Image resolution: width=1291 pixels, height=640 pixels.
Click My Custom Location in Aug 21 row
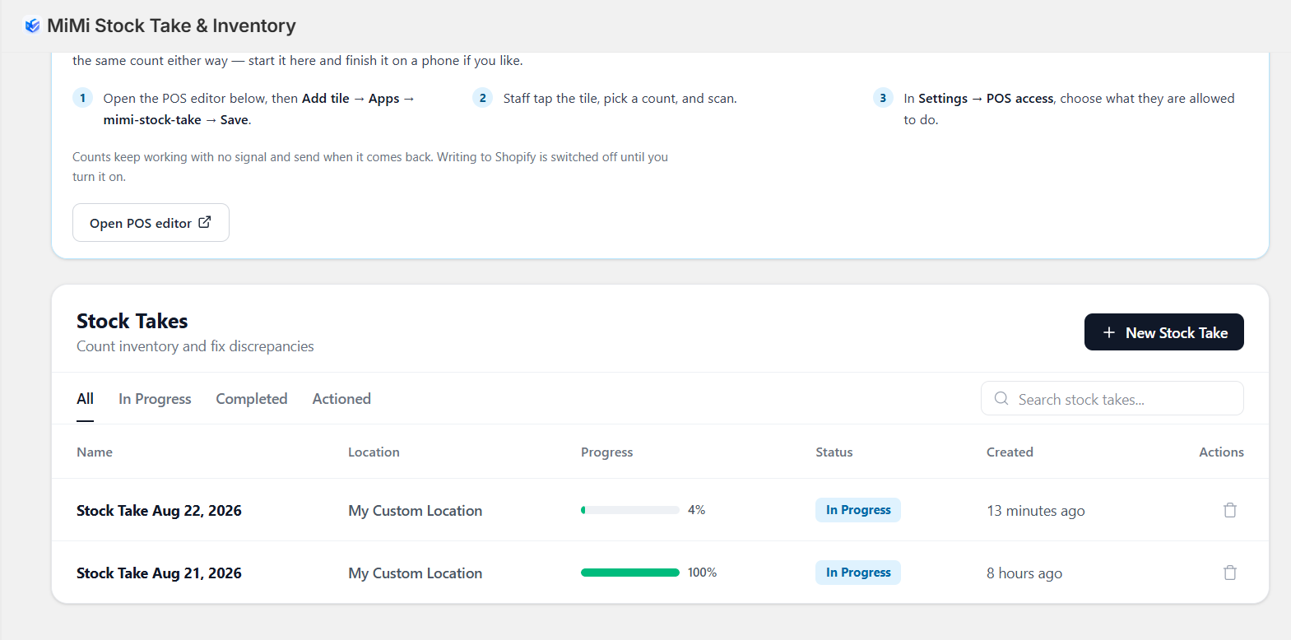[415, 573]
